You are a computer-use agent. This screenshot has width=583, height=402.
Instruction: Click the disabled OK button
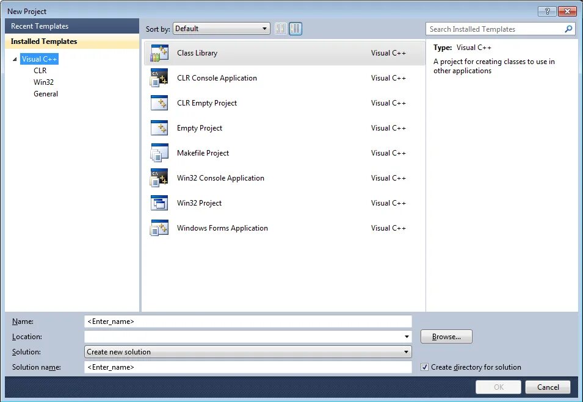(498, 387)
